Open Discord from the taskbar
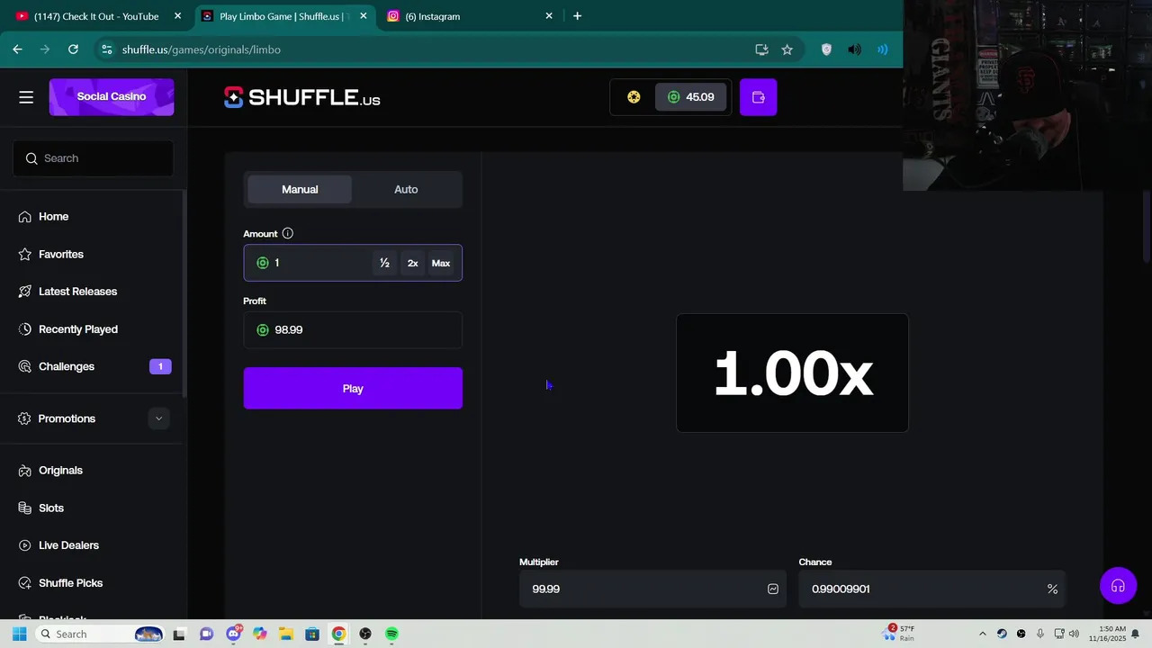 coord(234,634)
